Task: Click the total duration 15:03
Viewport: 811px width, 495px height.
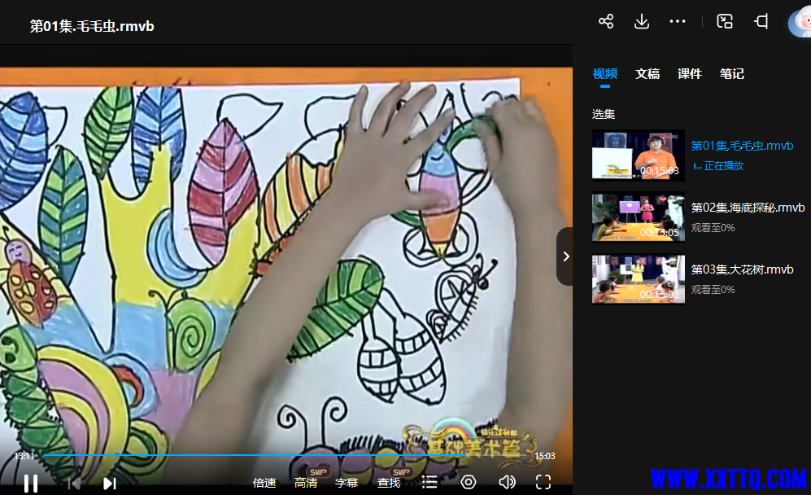Action: point(545,456)
